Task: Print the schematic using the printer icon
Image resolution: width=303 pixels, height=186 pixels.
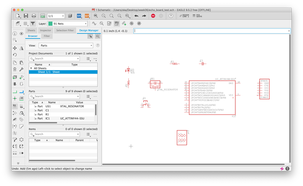Action: [x=34, y=16]
